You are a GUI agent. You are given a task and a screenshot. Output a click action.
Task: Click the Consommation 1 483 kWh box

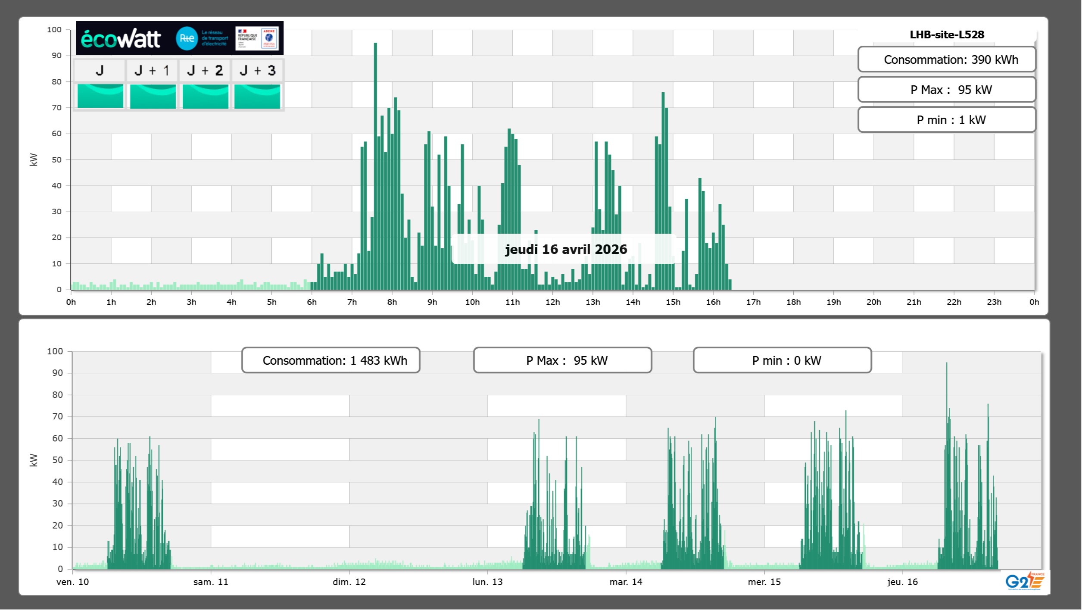coord(331,360)
